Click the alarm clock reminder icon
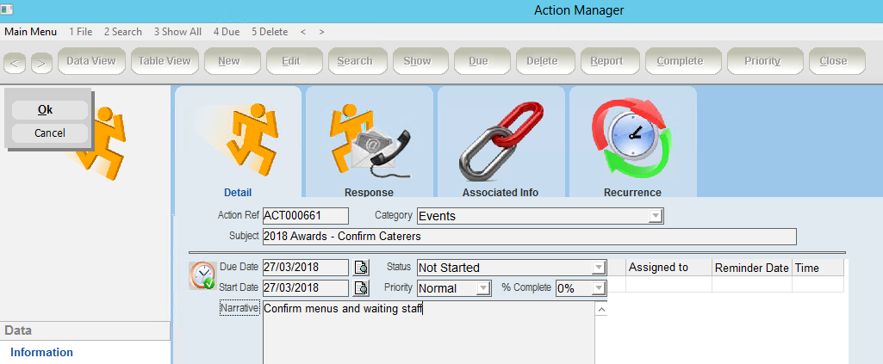Viewport: 883px width, 364px height. pos(202,275)
